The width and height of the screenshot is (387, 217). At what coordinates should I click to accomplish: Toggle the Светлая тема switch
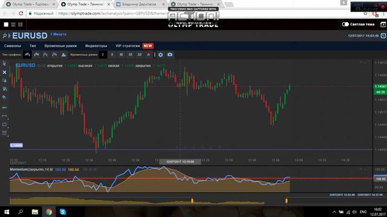pyautogui.click(x=345, y=24)
